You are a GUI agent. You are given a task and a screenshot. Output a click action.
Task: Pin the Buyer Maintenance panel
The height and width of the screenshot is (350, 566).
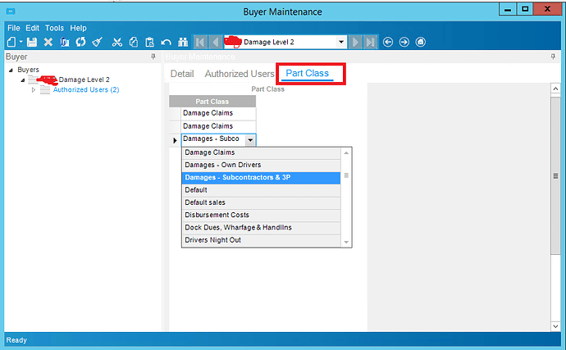coord(553,57)
